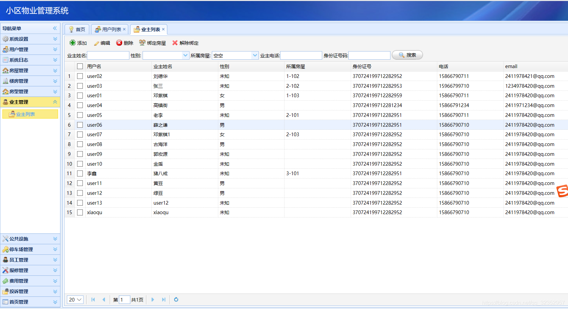Open 用户管理 sidebar section
This screenshot has width=568, height=309.
(x=30, y=49)
